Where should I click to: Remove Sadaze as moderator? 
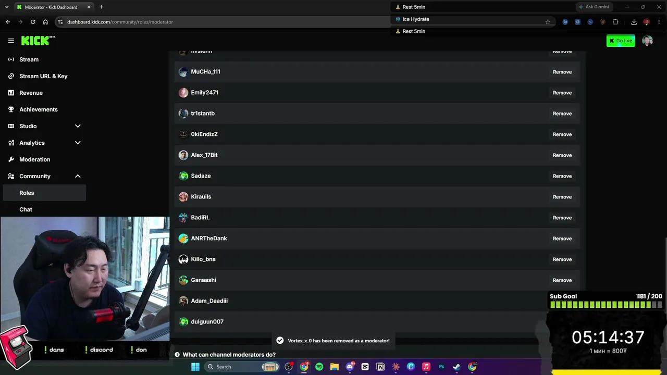[562, 176]
